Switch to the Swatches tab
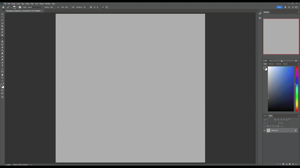Image resolution: width=300 pixels, height=168 pixels. click(x=271, y=64)
